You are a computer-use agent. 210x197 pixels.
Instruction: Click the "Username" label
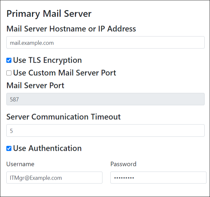(20, 164)
